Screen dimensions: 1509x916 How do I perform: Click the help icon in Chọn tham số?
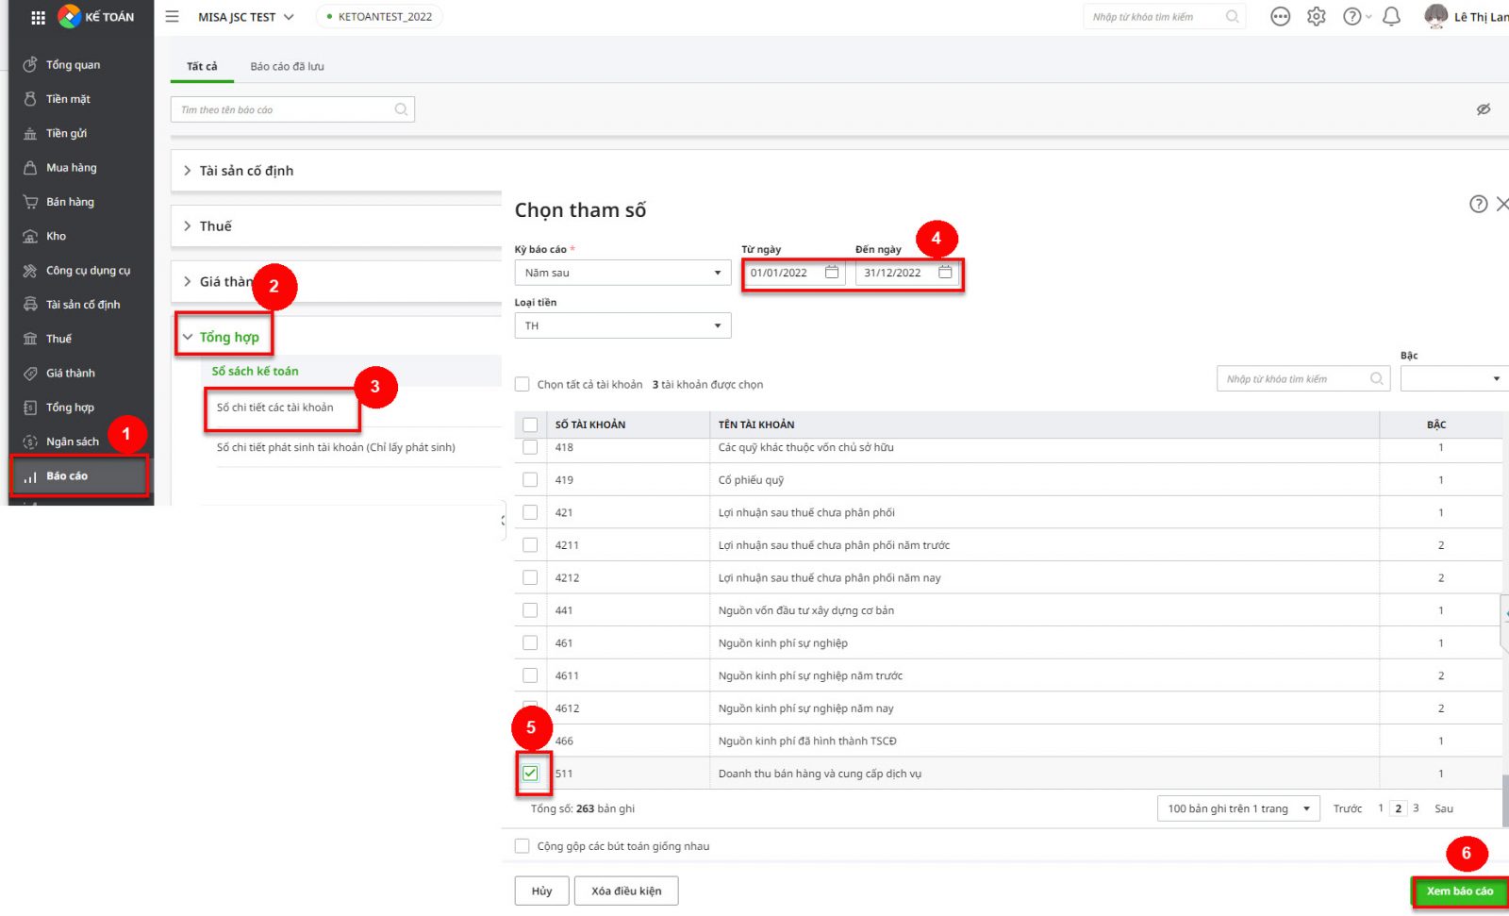click(1478, 204)
